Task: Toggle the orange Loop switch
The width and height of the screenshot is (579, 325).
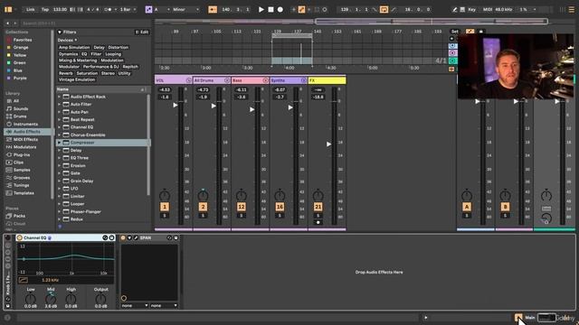Action: coord(384,9)
